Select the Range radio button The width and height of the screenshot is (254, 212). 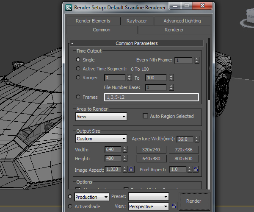(x=78, y=78)
